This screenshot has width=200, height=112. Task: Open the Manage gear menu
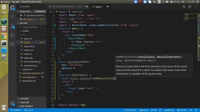[12, 103]
